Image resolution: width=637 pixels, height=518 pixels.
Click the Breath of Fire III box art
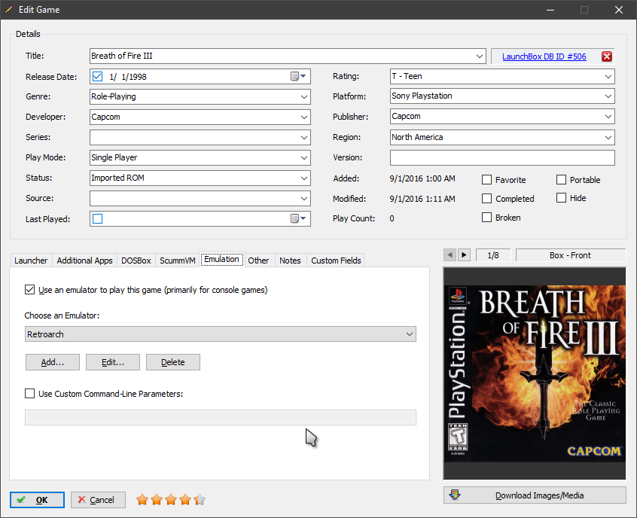pos(535,373)
